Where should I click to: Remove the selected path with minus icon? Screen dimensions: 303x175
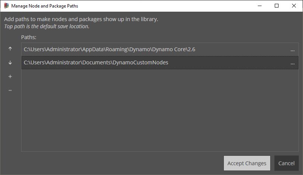10,90
